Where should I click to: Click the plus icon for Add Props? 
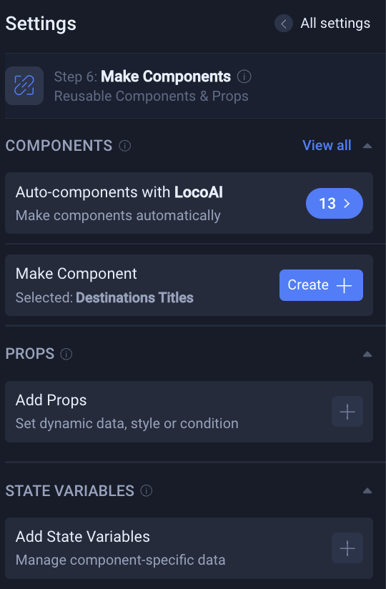347,412
